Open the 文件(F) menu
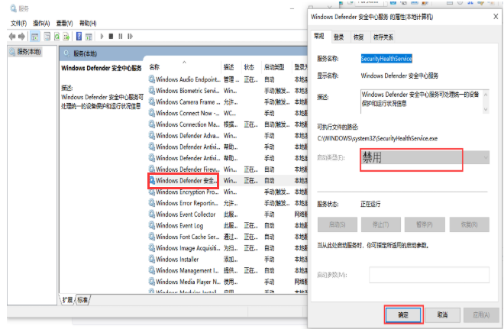This screenshot has height=329, width=504. click(18, 23)
